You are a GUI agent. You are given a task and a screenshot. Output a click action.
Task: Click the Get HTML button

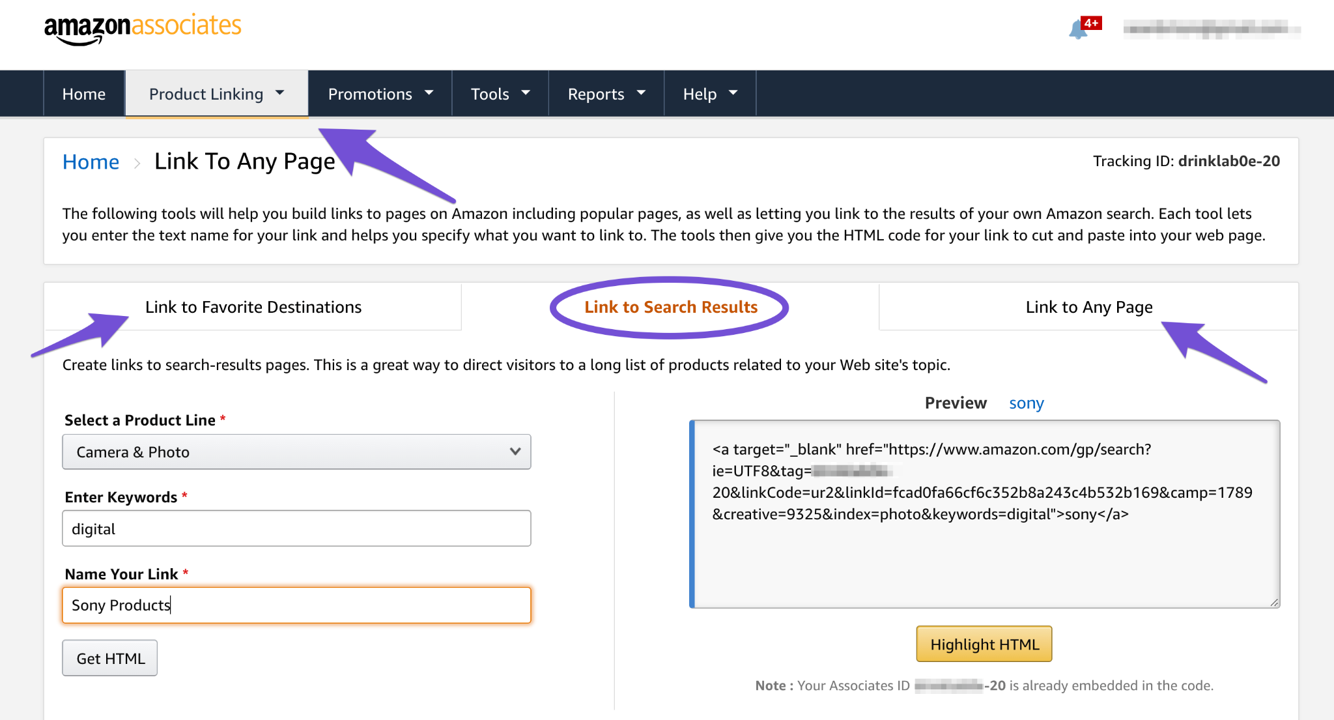109,658
